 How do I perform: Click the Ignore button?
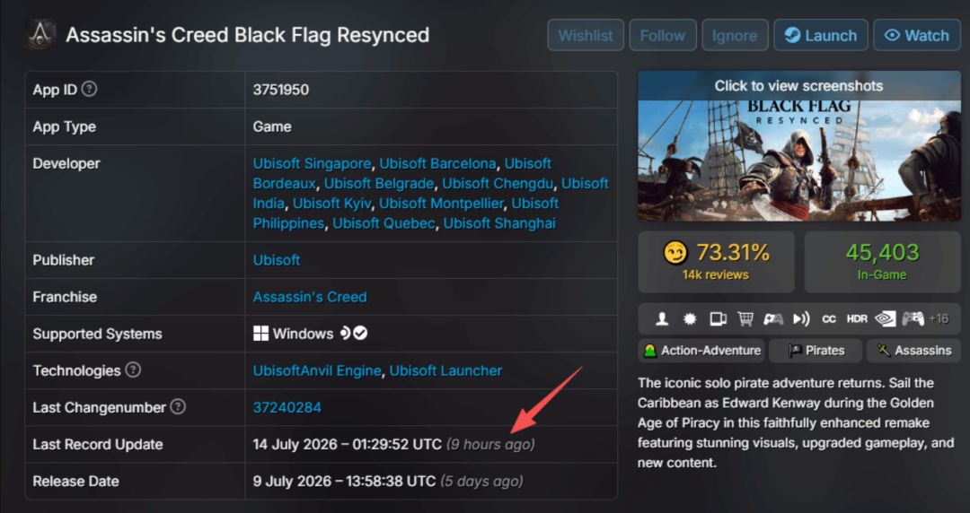(735, 35)
